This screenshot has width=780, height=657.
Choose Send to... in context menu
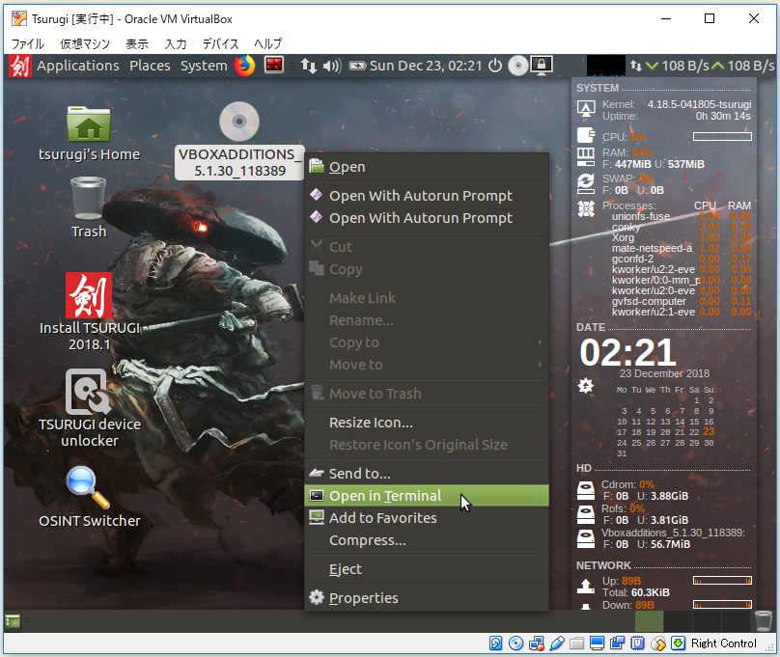(427, 474)
